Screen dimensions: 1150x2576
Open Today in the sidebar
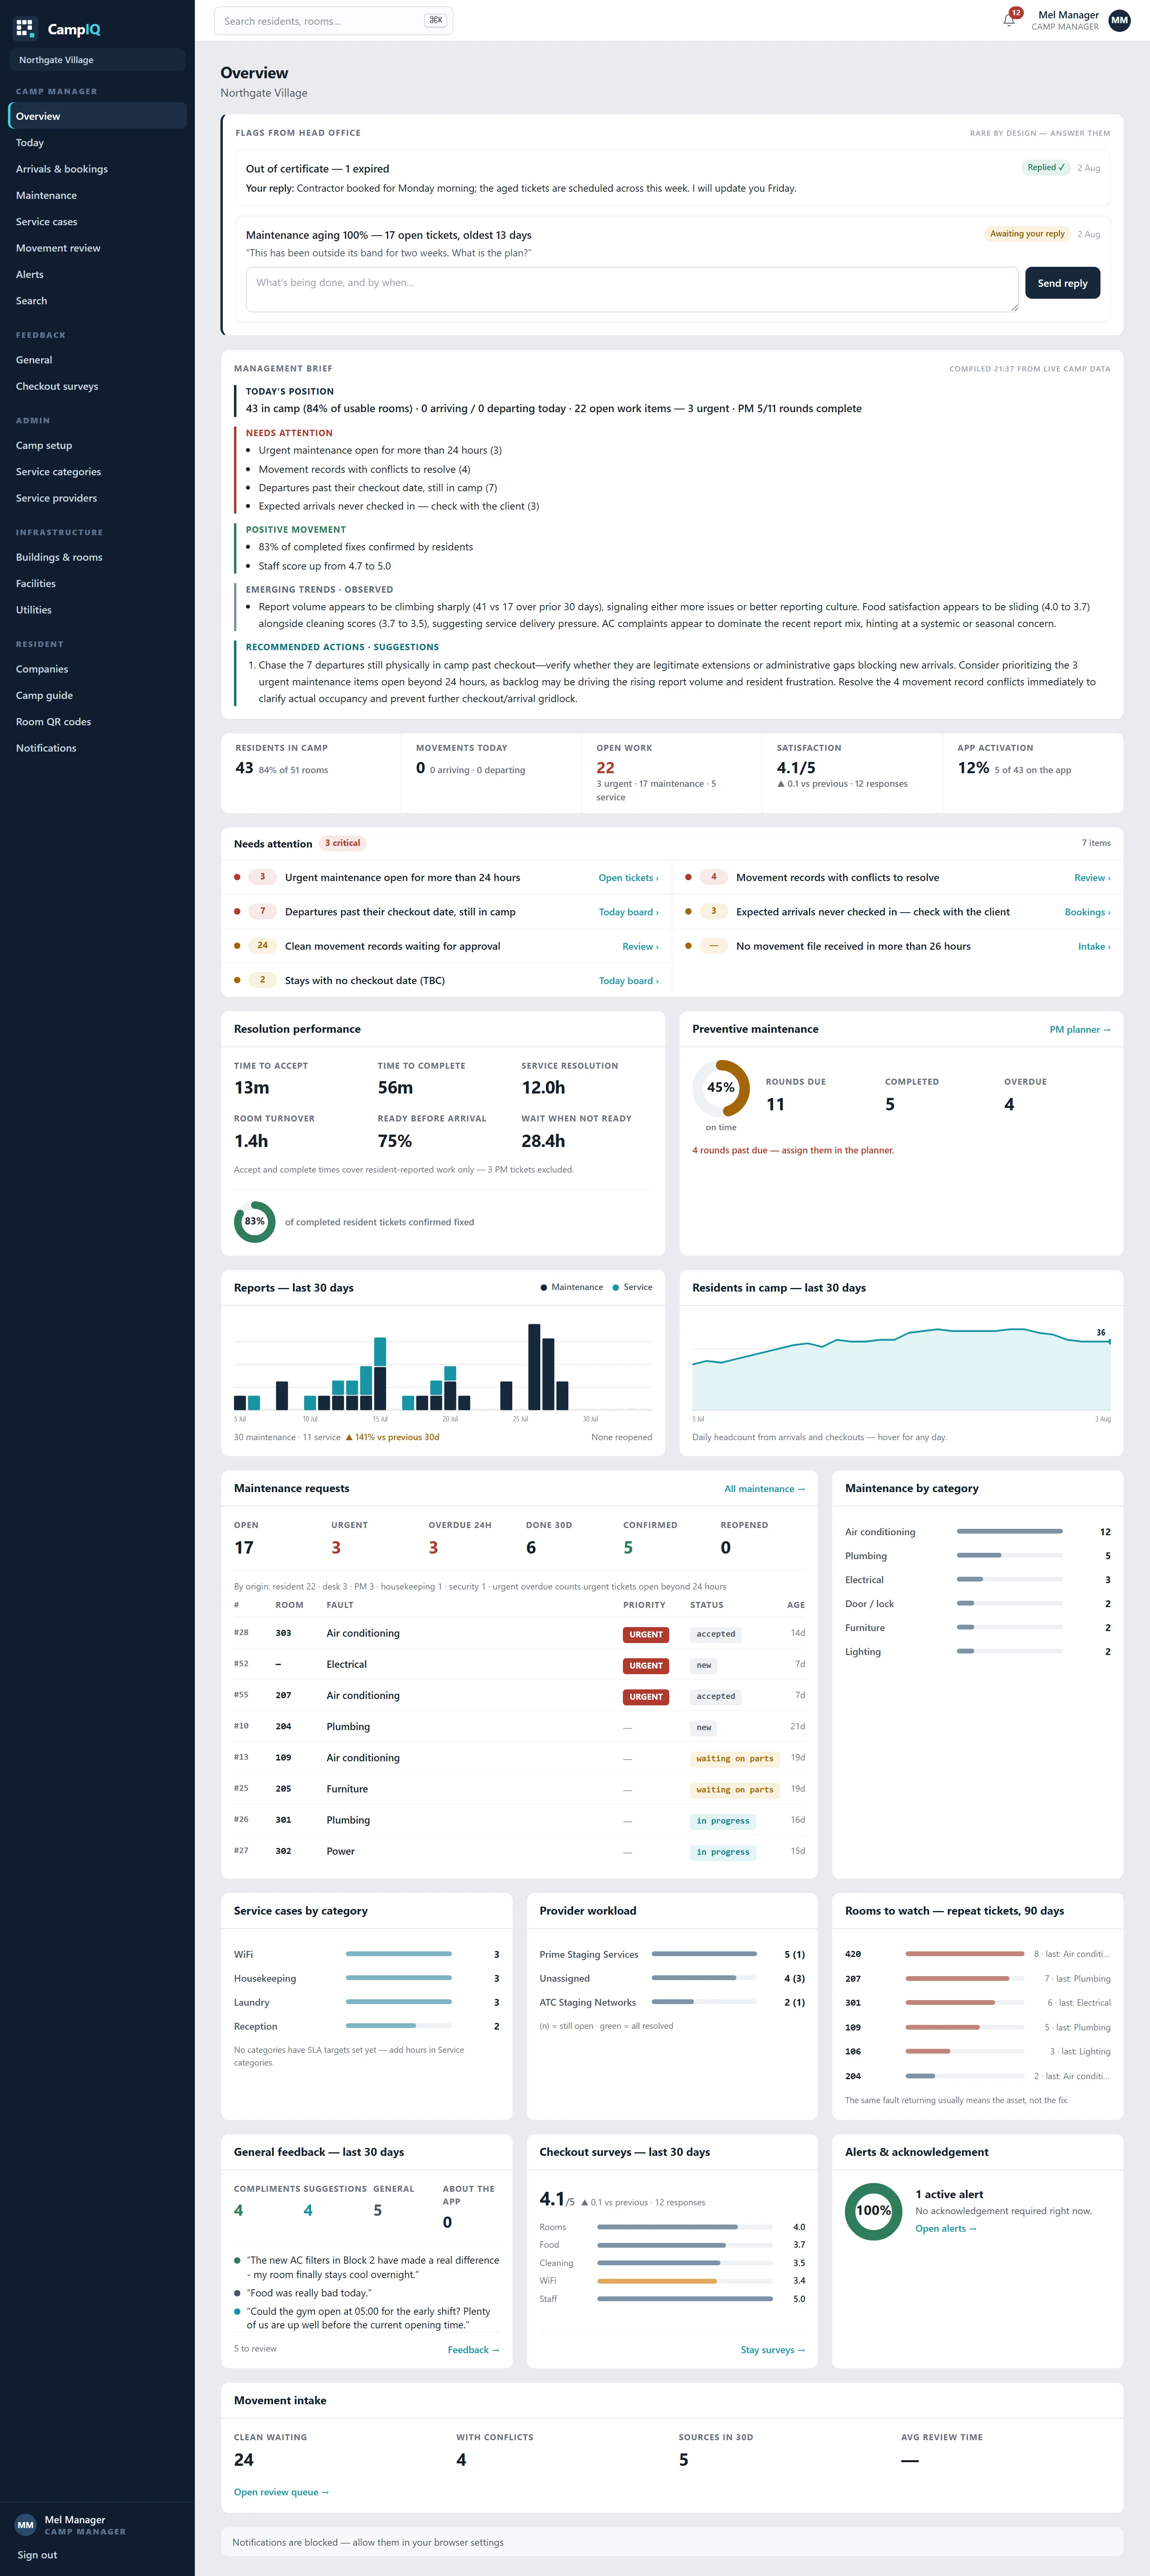pyautogui.click(x=98, y=143)
